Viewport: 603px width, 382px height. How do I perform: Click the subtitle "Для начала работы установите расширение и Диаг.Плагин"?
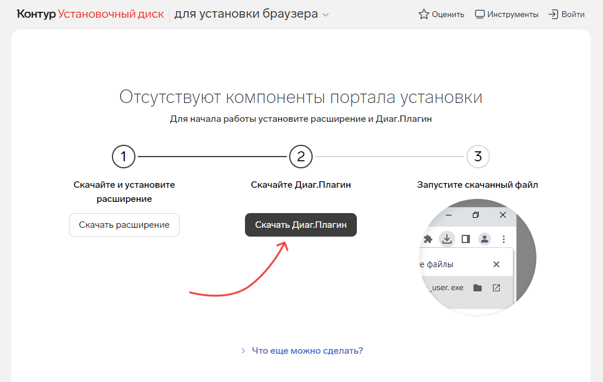(301, 119)
